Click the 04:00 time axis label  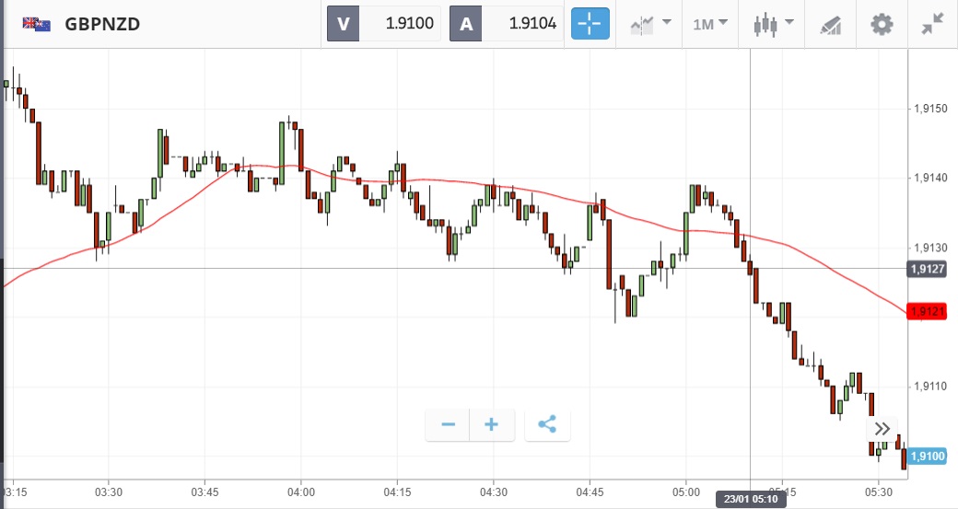pyautogui.click(x=301, y=492)
